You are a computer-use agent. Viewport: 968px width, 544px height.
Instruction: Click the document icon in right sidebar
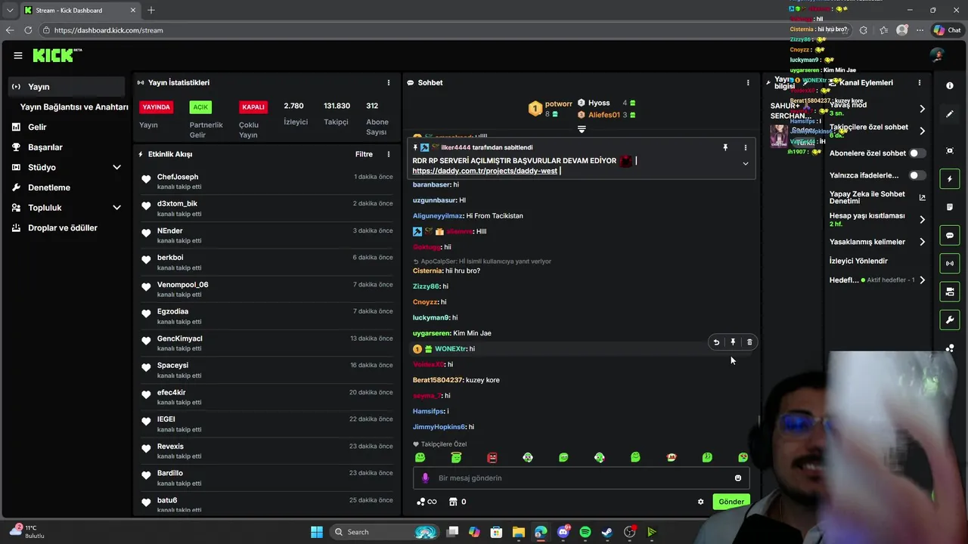[950, 207]
